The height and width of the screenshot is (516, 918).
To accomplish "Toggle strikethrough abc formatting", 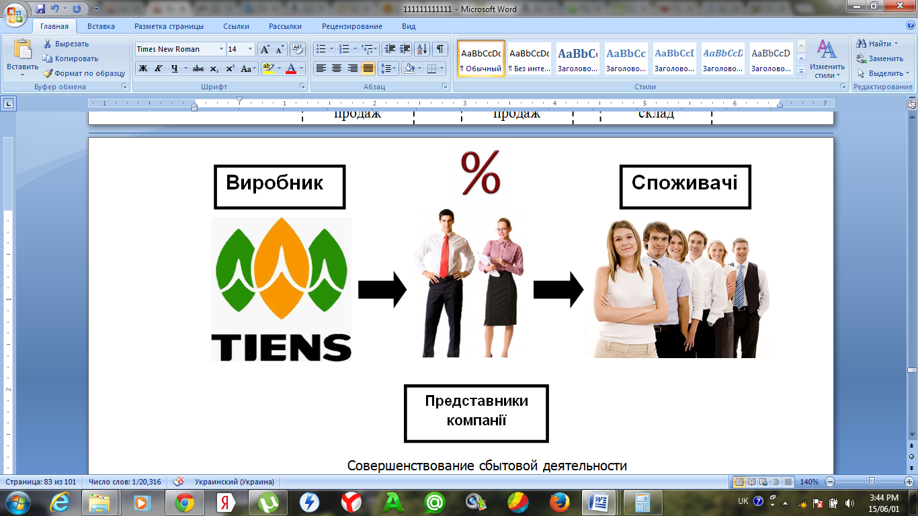I will tap(198, 69).
